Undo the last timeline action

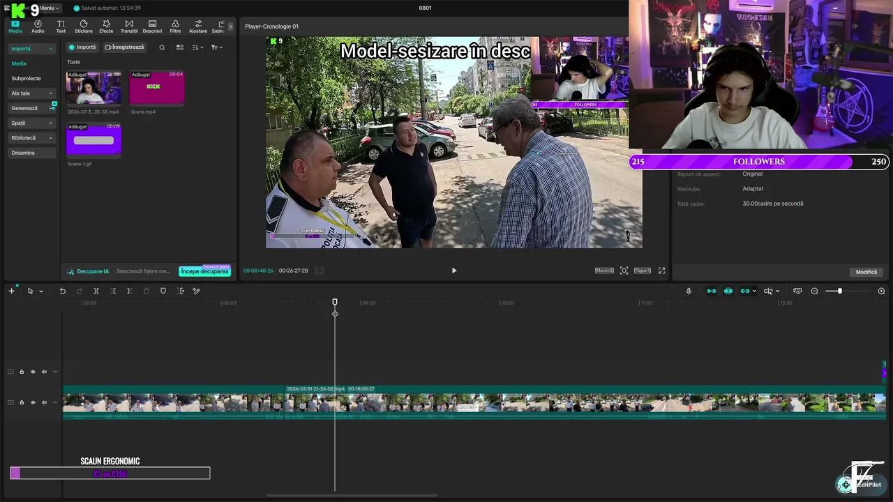click(62, 291)
